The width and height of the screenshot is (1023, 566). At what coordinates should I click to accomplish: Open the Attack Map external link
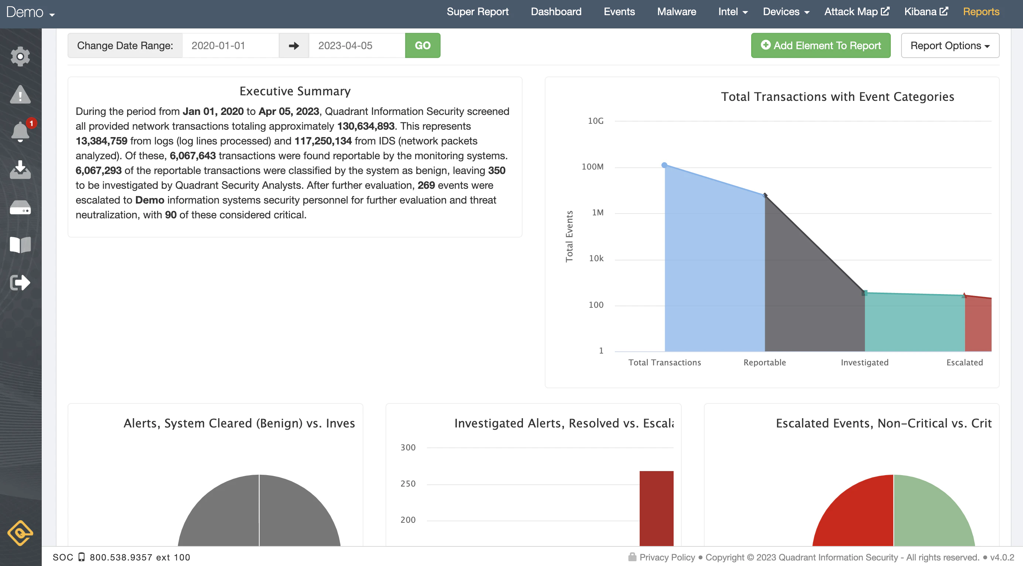pyautogui.click(x=856, y=11)
